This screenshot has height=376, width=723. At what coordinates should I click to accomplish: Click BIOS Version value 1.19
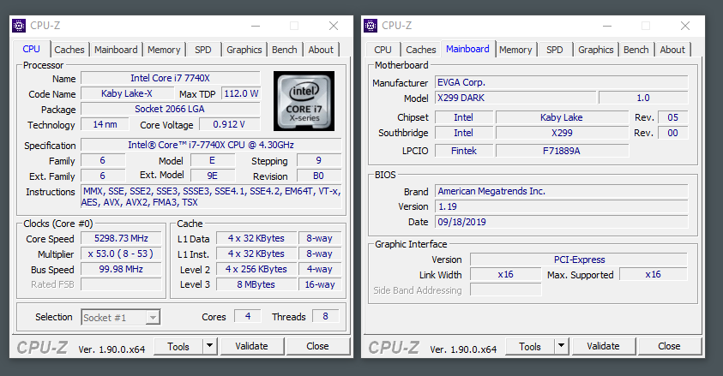(x=562, y=206)
